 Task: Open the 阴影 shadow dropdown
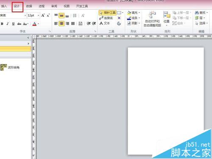click(134, 23)
